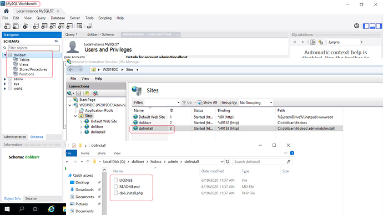Switch to the dolibarr - Schema tab

[x=100, y=34]
